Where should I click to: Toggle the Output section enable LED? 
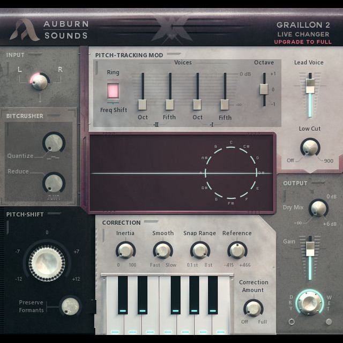coord(318,182)
